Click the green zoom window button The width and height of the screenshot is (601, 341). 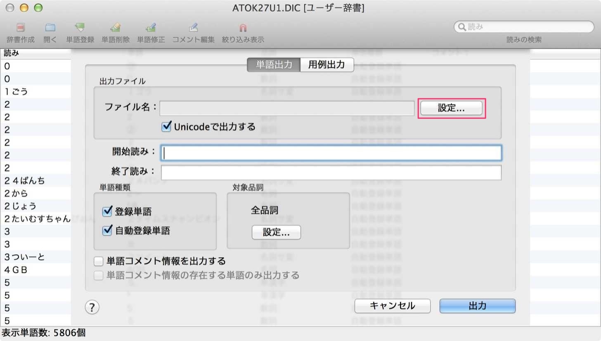tap(38, 7)
